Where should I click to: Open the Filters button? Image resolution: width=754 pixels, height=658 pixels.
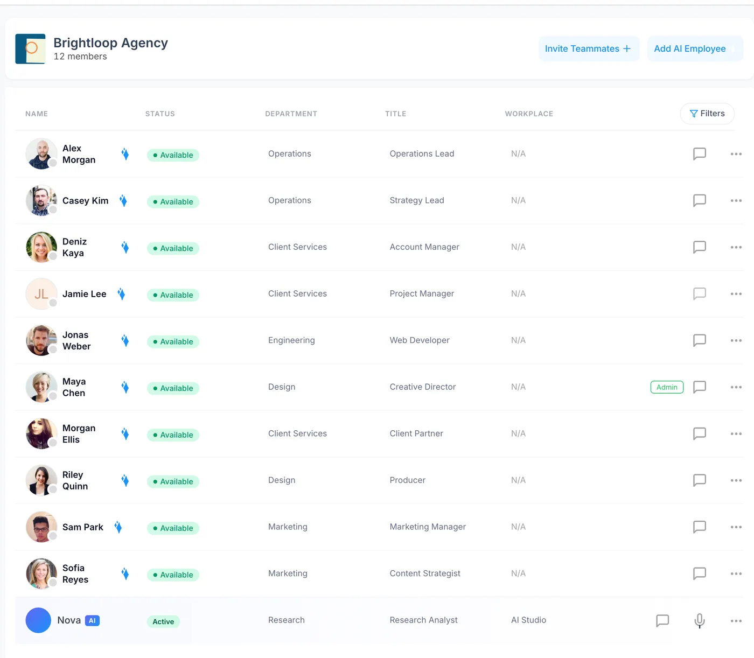tap(707, 114)
